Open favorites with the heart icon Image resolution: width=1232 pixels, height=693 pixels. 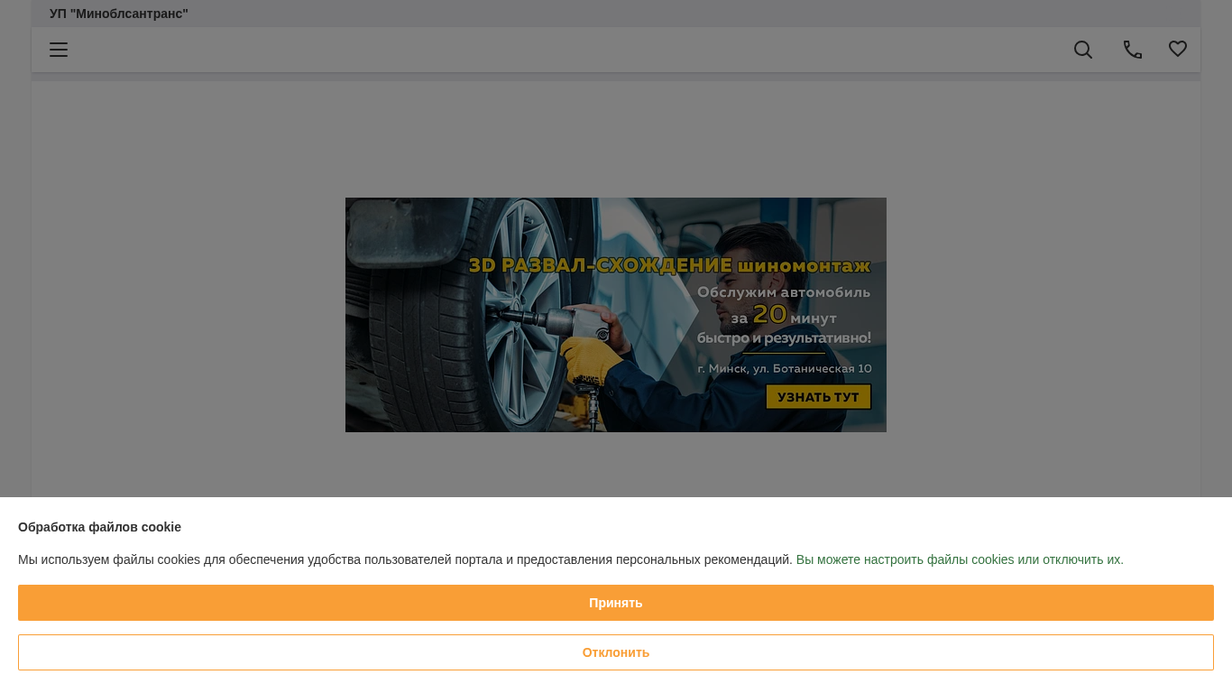(1178, 50)
